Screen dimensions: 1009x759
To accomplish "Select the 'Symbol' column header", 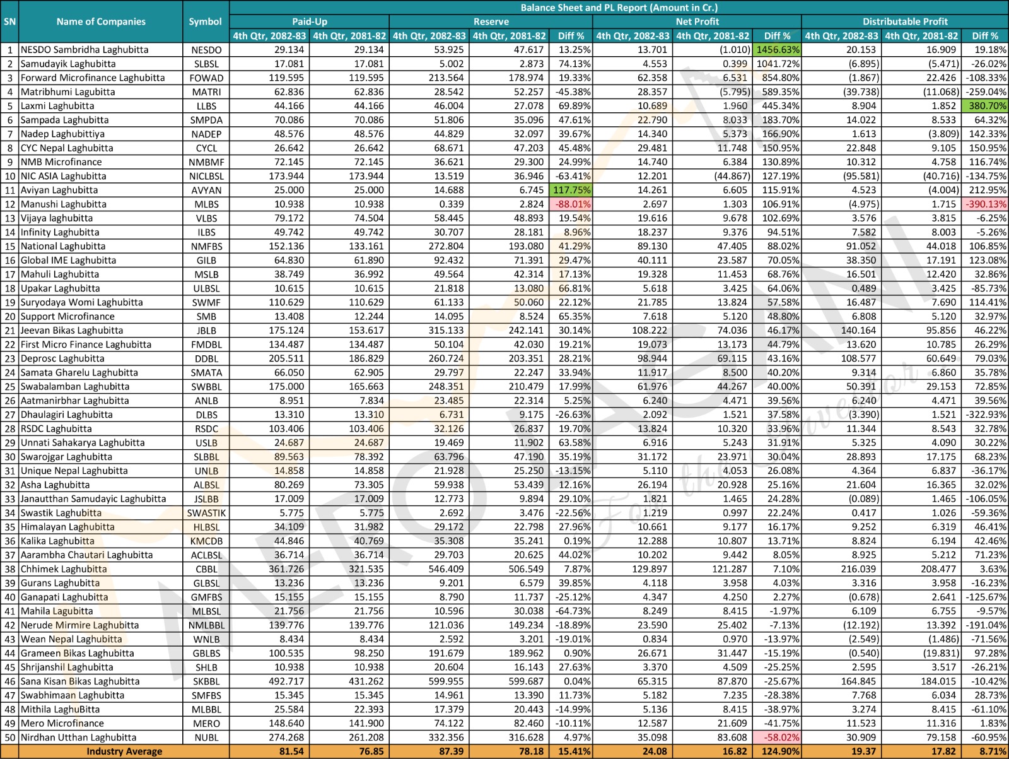I will (x=206, y=21).
